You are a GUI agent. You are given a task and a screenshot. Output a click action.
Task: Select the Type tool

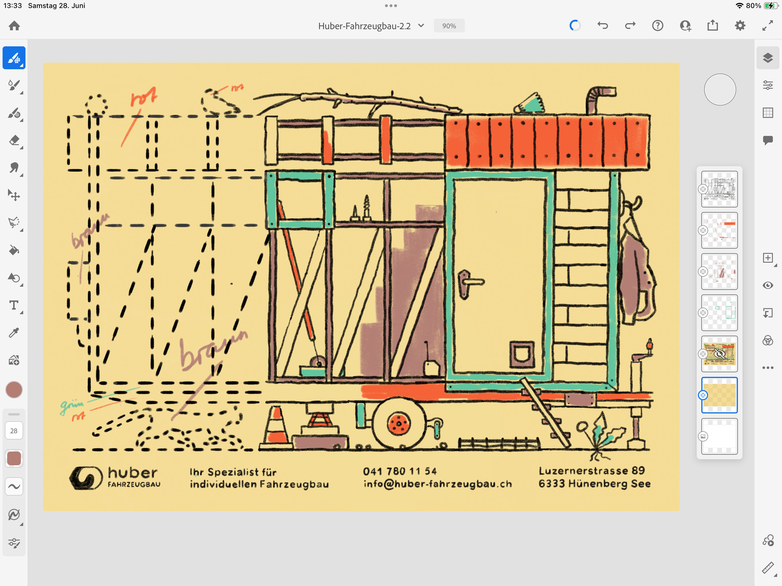click(x=14, y=305)
